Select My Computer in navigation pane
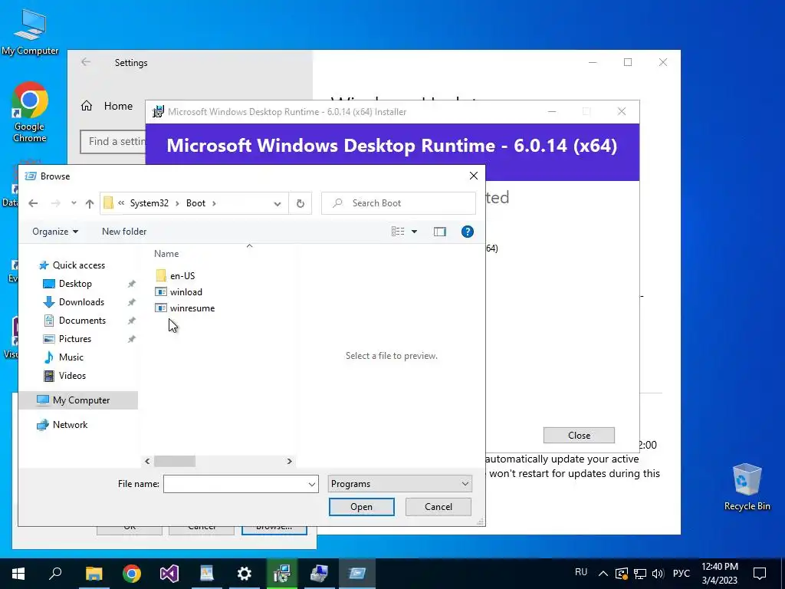The height and width of the screenshot is (589, 785). pos(78,400)
